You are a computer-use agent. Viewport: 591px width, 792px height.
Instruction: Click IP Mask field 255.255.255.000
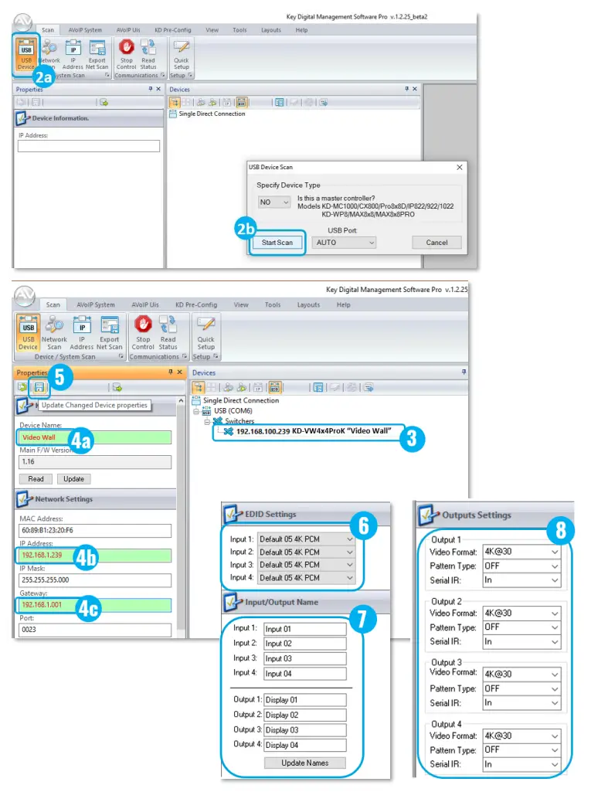(95, 580)
